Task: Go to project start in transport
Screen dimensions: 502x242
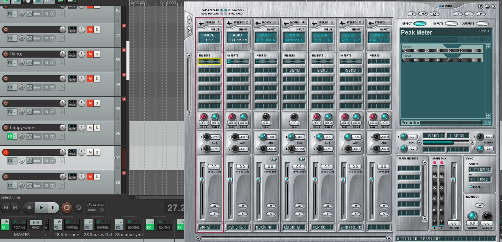Action: point(6,208)
